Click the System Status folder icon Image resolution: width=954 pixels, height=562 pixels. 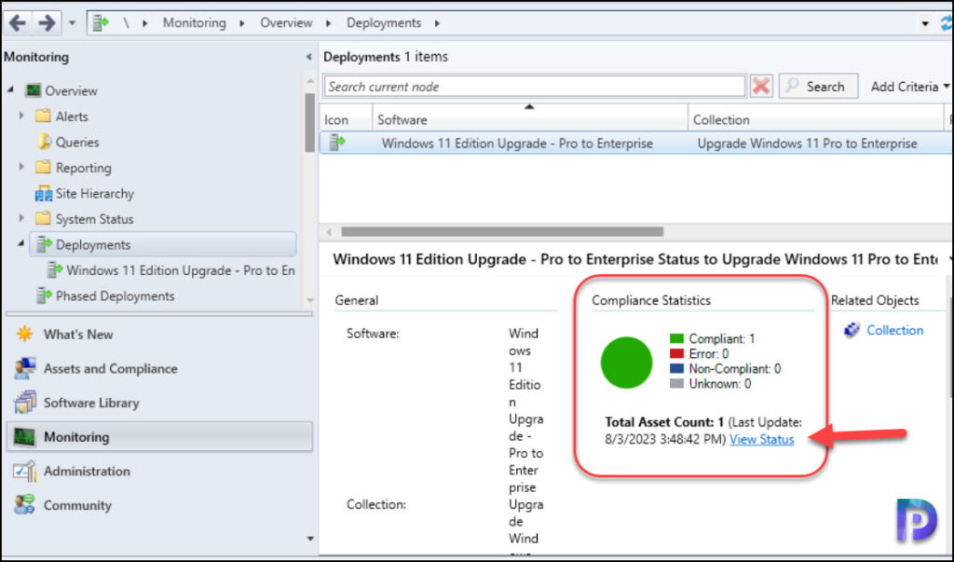tap(43, 218)
